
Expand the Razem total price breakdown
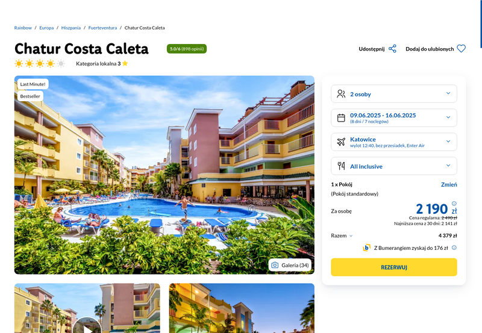tap(342, 235)
